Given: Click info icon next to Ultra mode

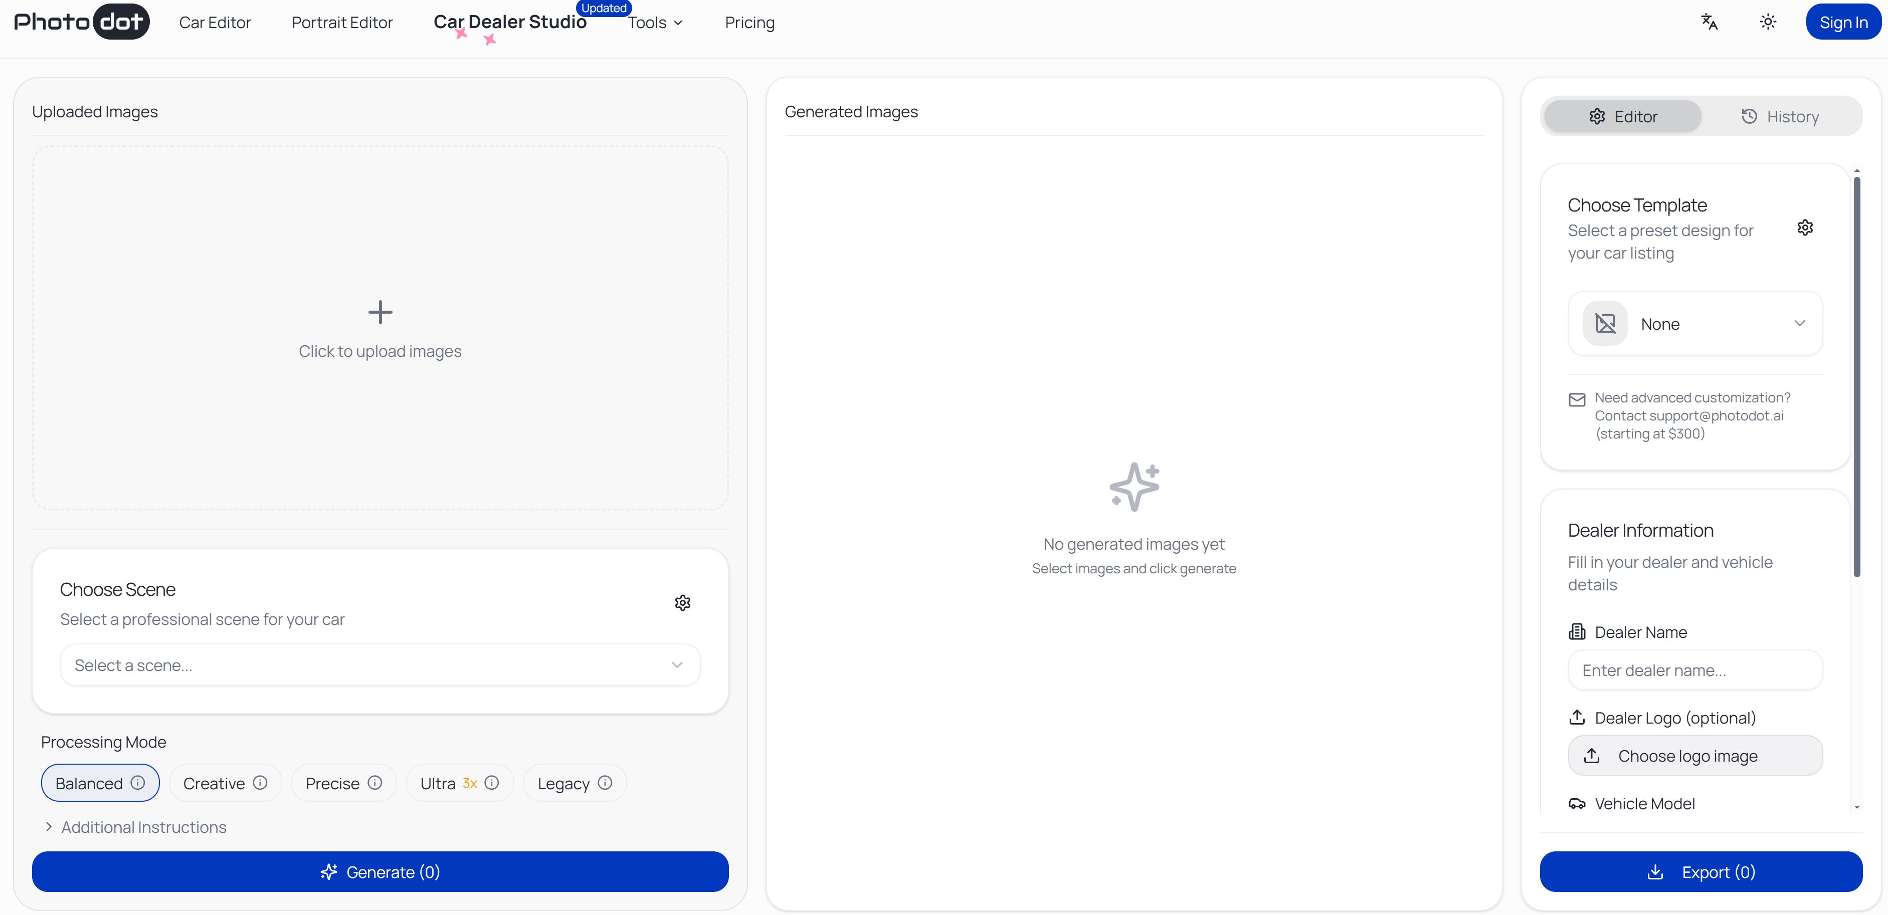Looking at the screenshot, I should [x=492, y=782].
